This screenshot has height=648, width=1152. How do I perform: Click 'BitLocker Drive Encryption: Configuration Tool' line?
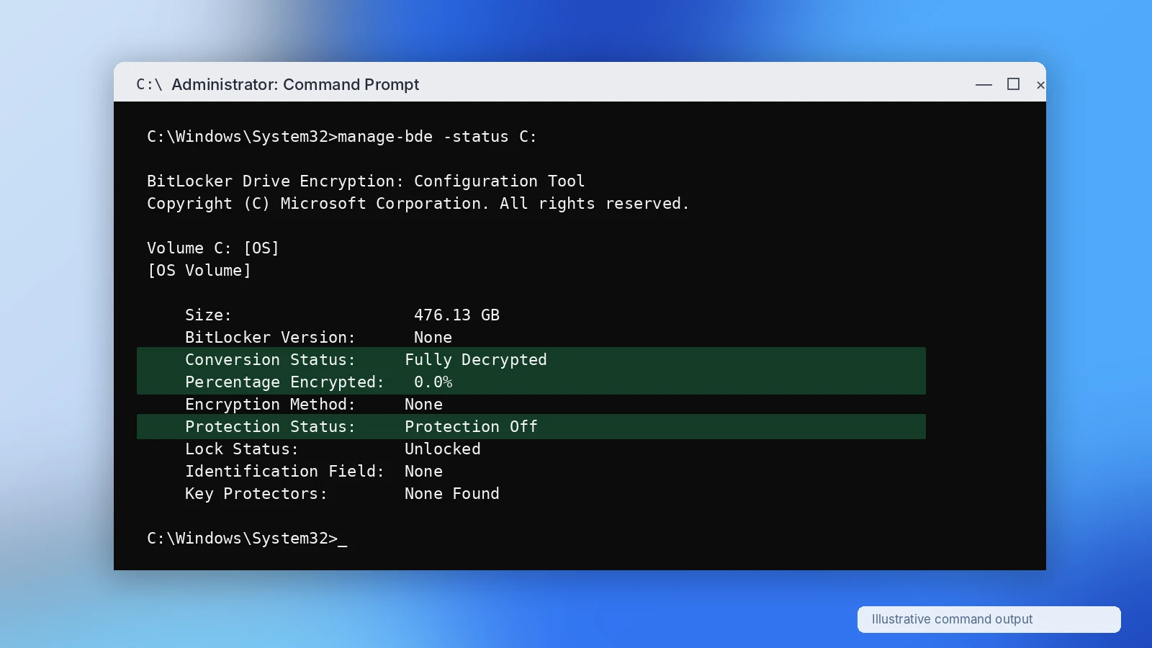[x=366, y=181]
